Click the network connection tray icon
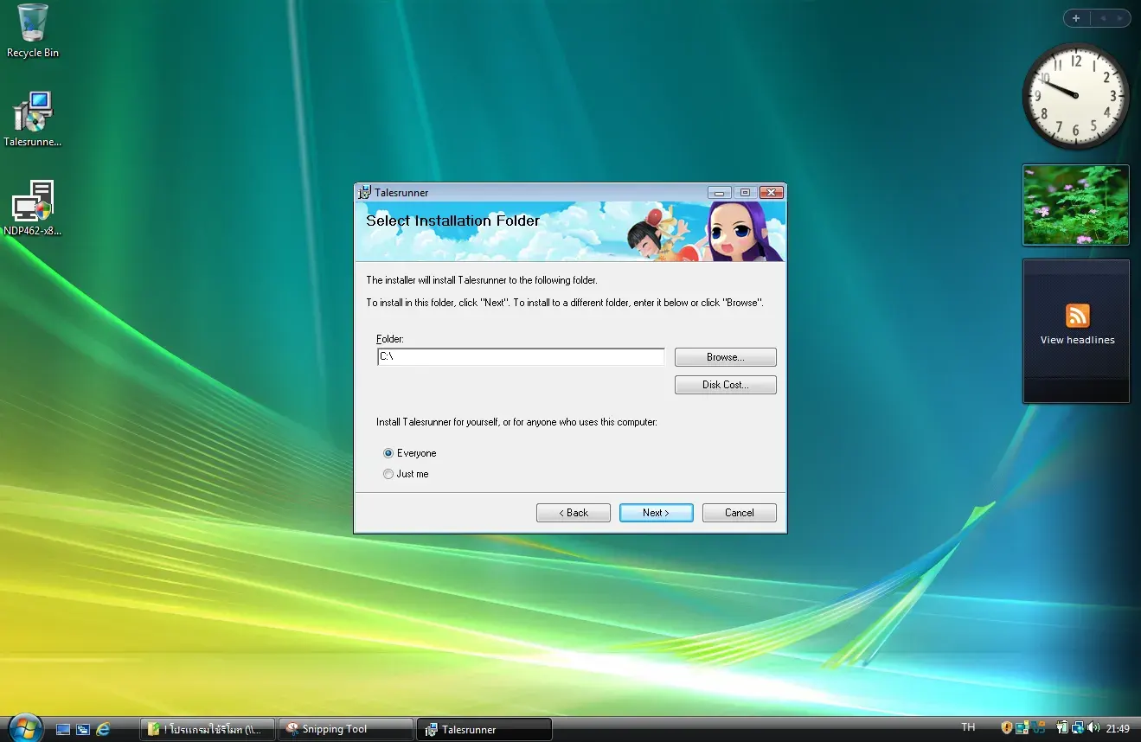 tap(1078, 728)
